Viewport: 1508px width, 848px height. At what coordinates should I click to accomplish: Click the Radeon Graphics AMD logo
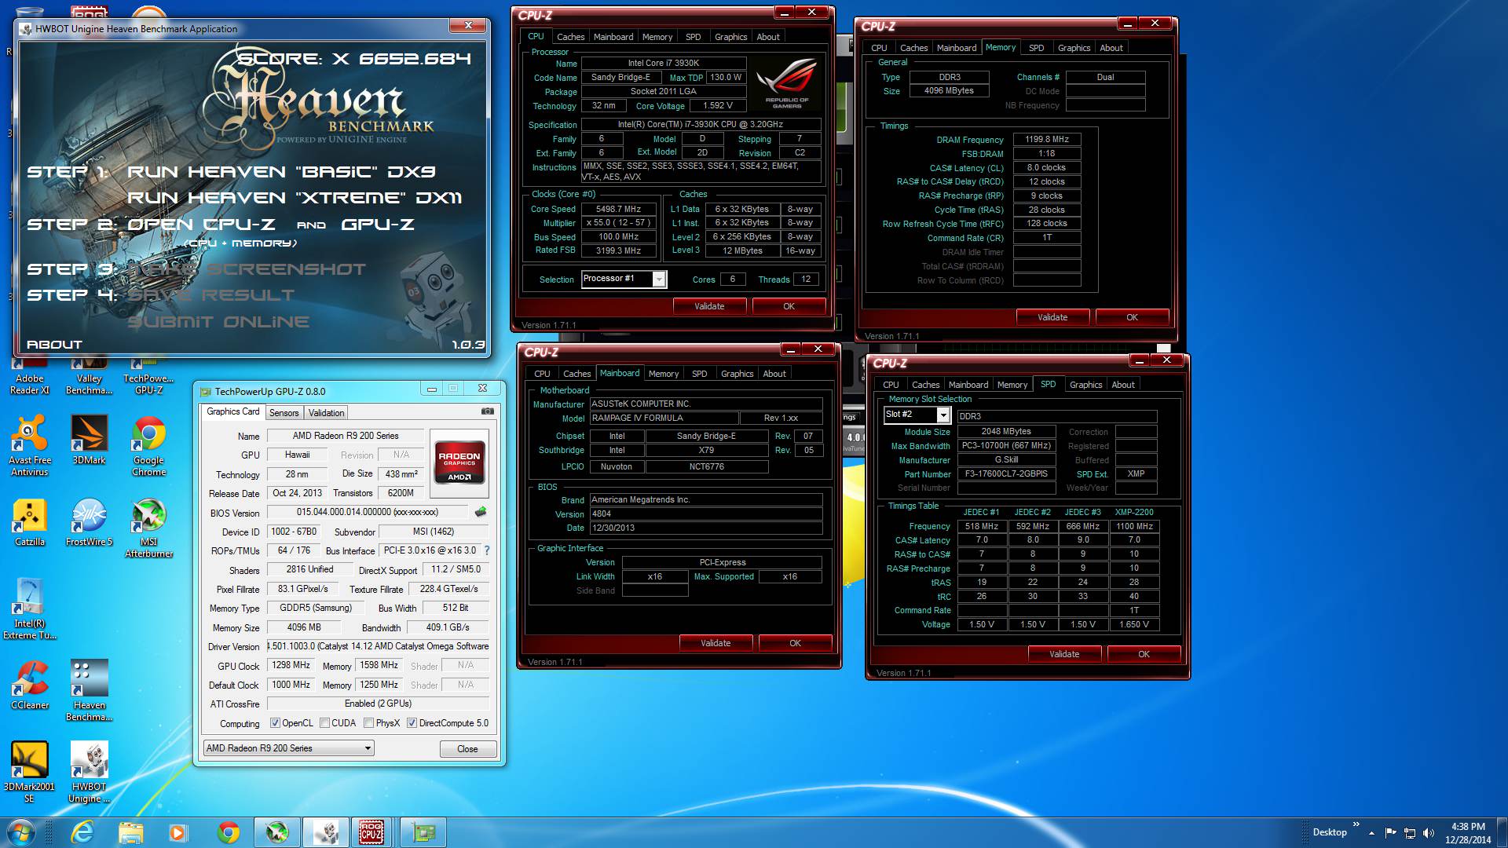coord(459,465)
